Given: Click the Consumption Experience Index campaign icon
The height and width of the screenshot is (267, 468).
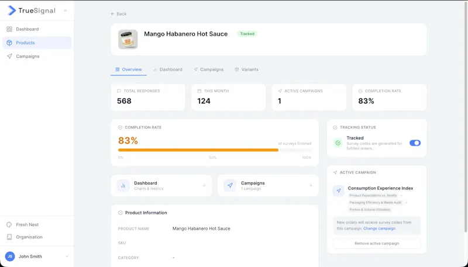Looking at the screenshot, I should pyautogui.click(x=339, y=190).
